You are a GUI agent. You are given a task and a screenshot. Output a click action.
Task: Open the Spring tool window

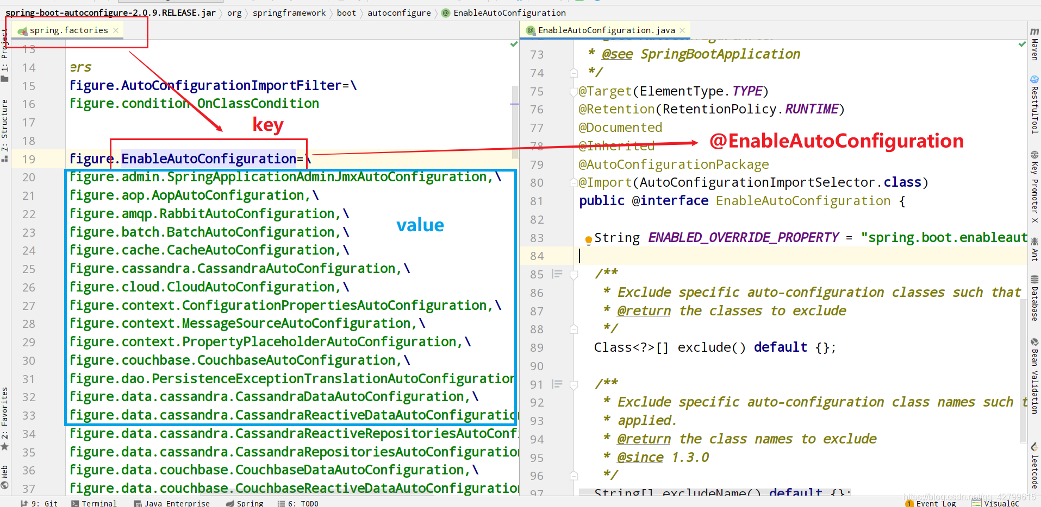(x=245, y=503)
